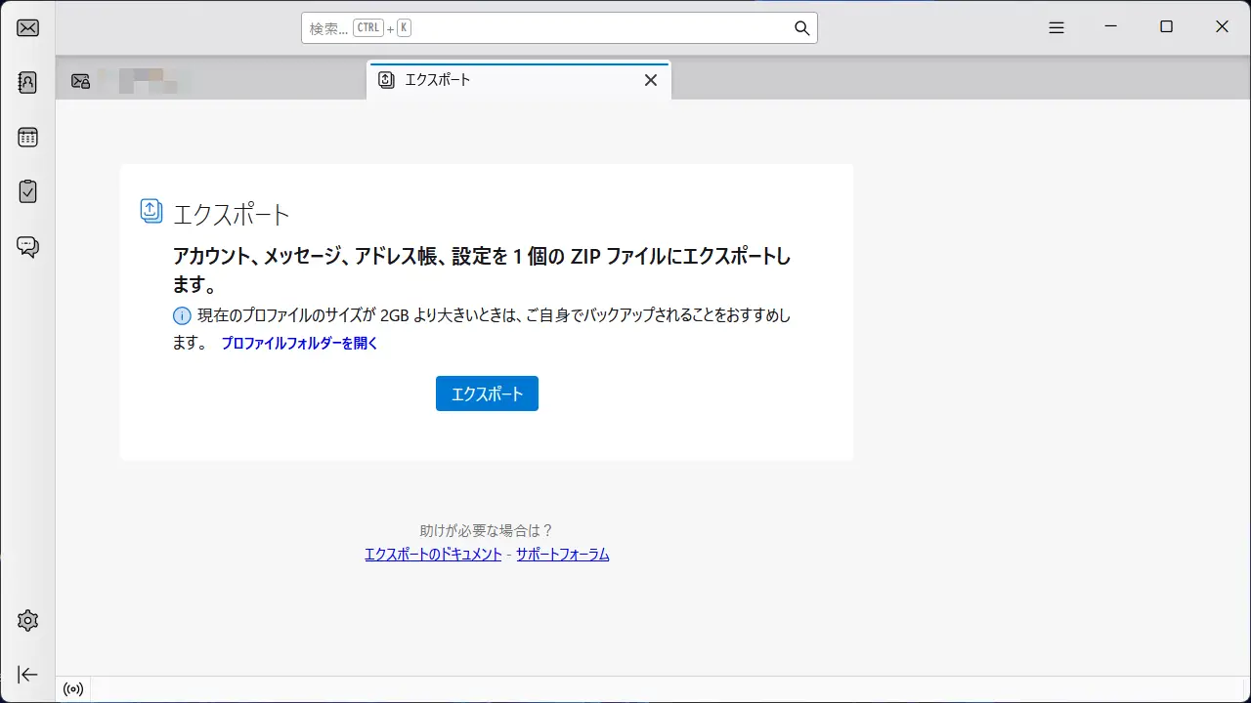Open the Chat space

(x=26, y=246)
